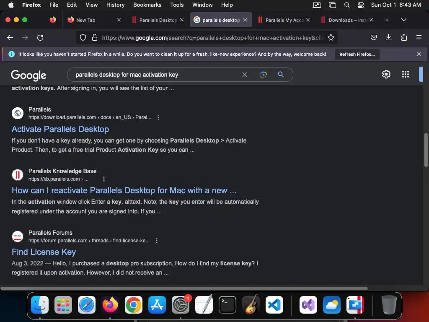Image resolution: width=429 pixels, height=322 pixels.
Task: Open Spotlight search in the menu bar
Action: tap(346, 5)
